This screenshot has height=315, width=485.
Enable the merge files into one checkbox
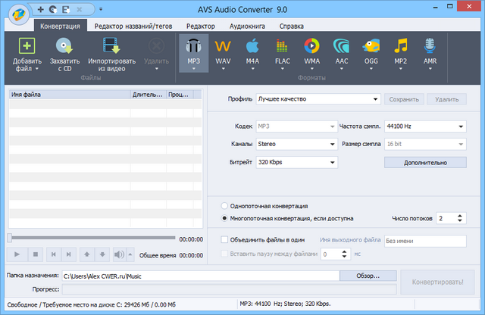[x=224, y=240]
